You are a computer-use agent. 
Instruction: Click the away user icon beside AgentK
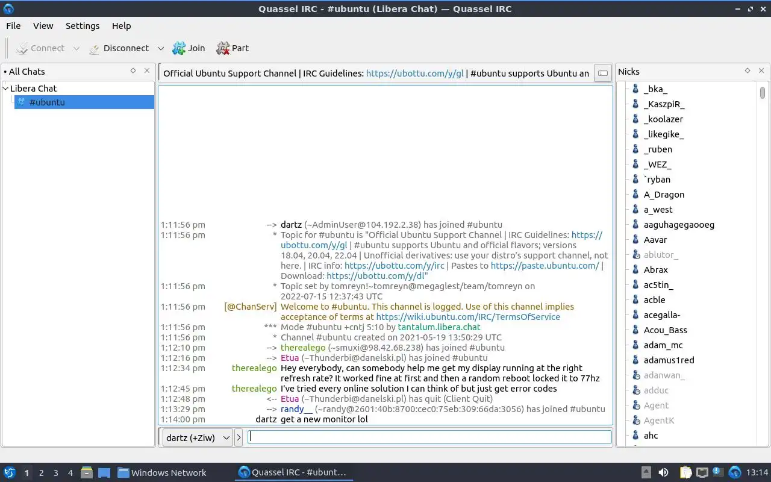pyautogui.click(x=635, y=421)
